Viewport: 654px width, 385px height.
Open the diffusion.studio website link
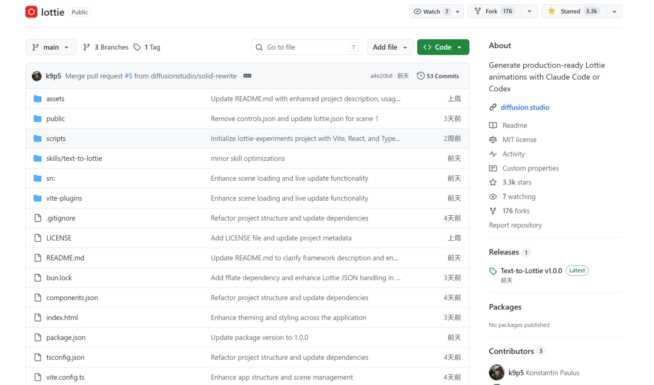point(524,108)
